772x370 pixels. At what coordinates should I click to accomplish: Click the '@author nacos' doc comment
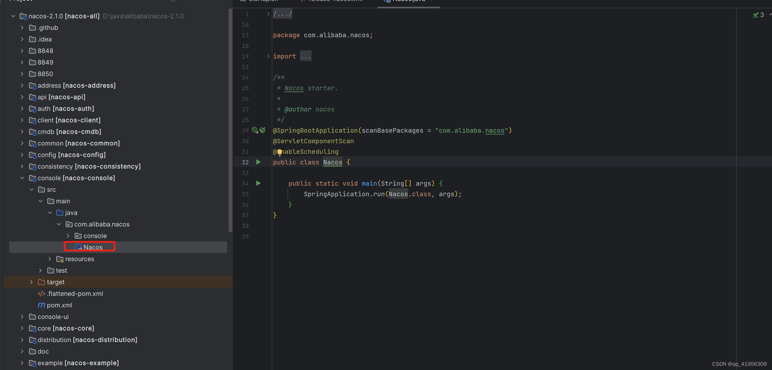[309, 109]
